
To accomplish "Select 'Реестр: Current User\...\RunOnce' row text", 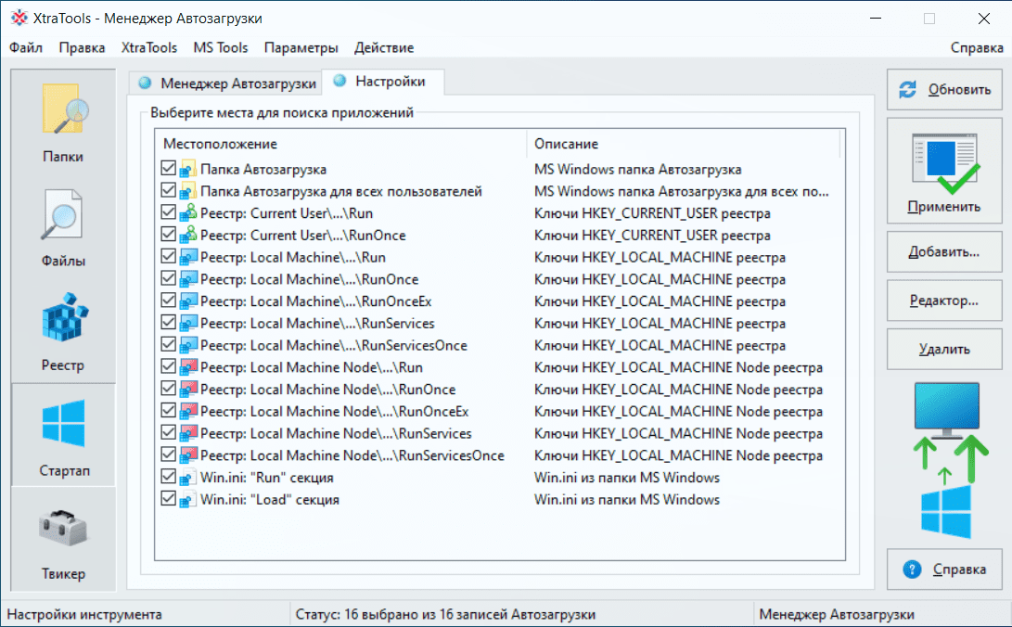I will coord(302,235).
